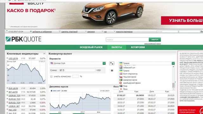This screenshot has height=114, width=203.
Task: Click the login field in the top bar
Action: (x=167, y=31)
